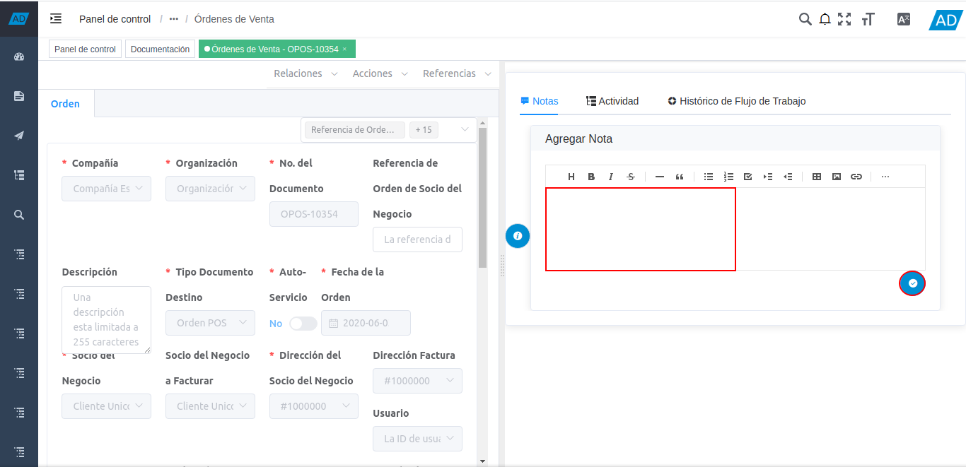Open the Tipo Documento Destino dropdown
This screenshot has width=966, height=467.
pyautogui.click(x=210, y=323)
